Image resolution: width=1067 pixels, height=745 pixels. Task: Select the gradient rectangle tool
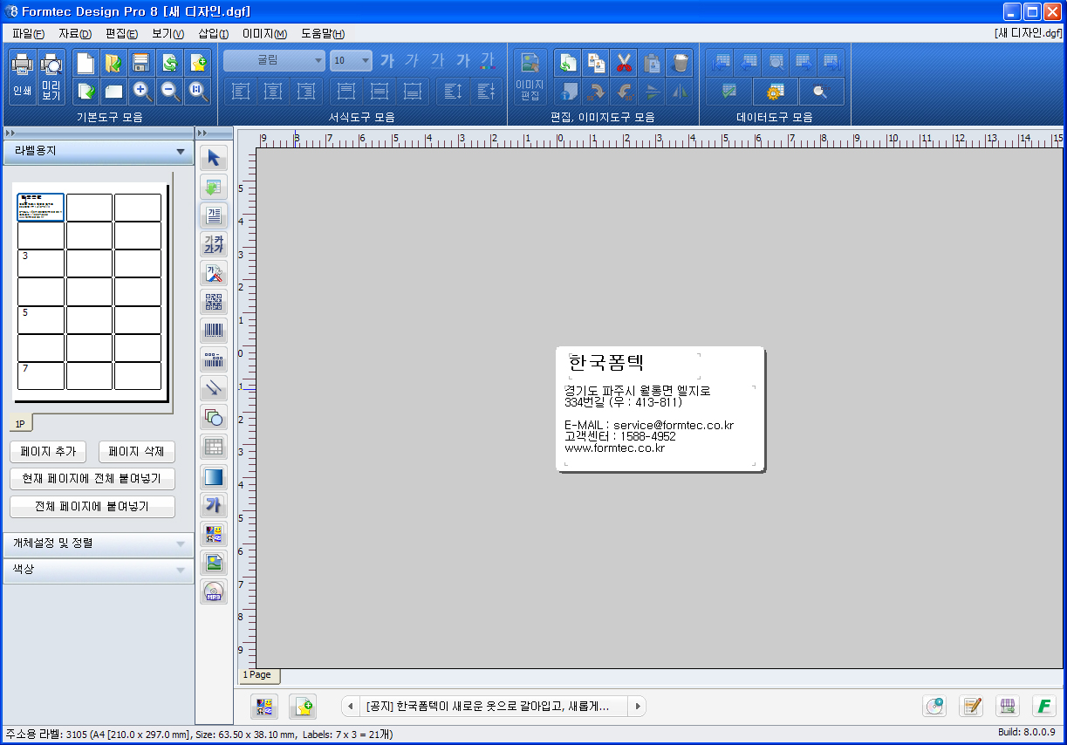point(214,476)
